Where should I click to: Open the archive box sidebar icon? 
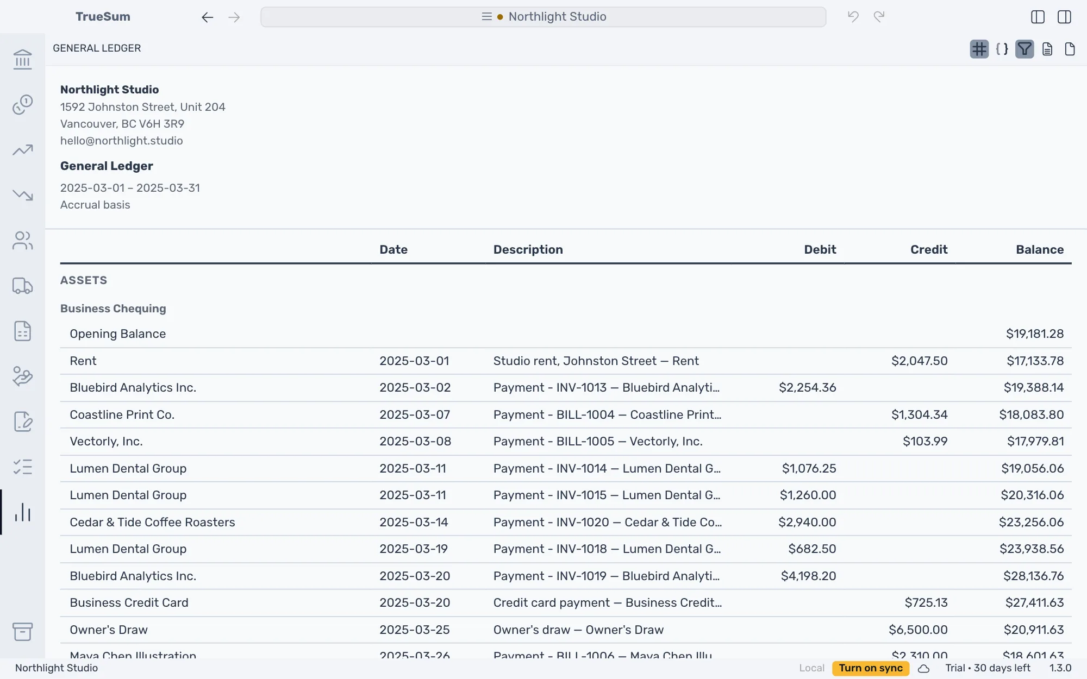[22, 632]
